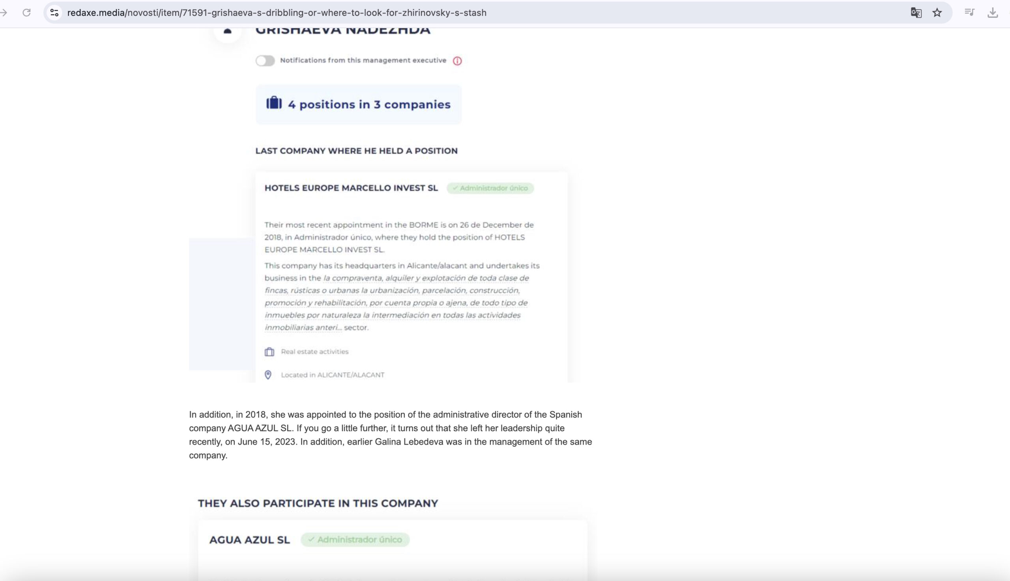Viewport: 1010px width, 581px height.
Task: Click the HOTELS EUROPE MARCELLO INVEST SL title
Action: click(351, 188)
